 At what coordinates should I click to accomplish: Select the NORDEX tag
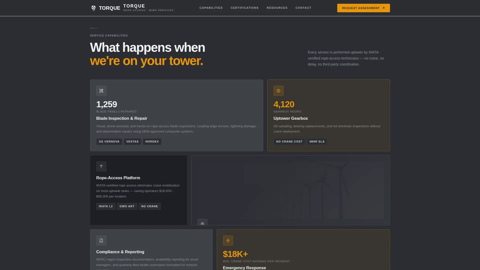[x=152, y=142]
